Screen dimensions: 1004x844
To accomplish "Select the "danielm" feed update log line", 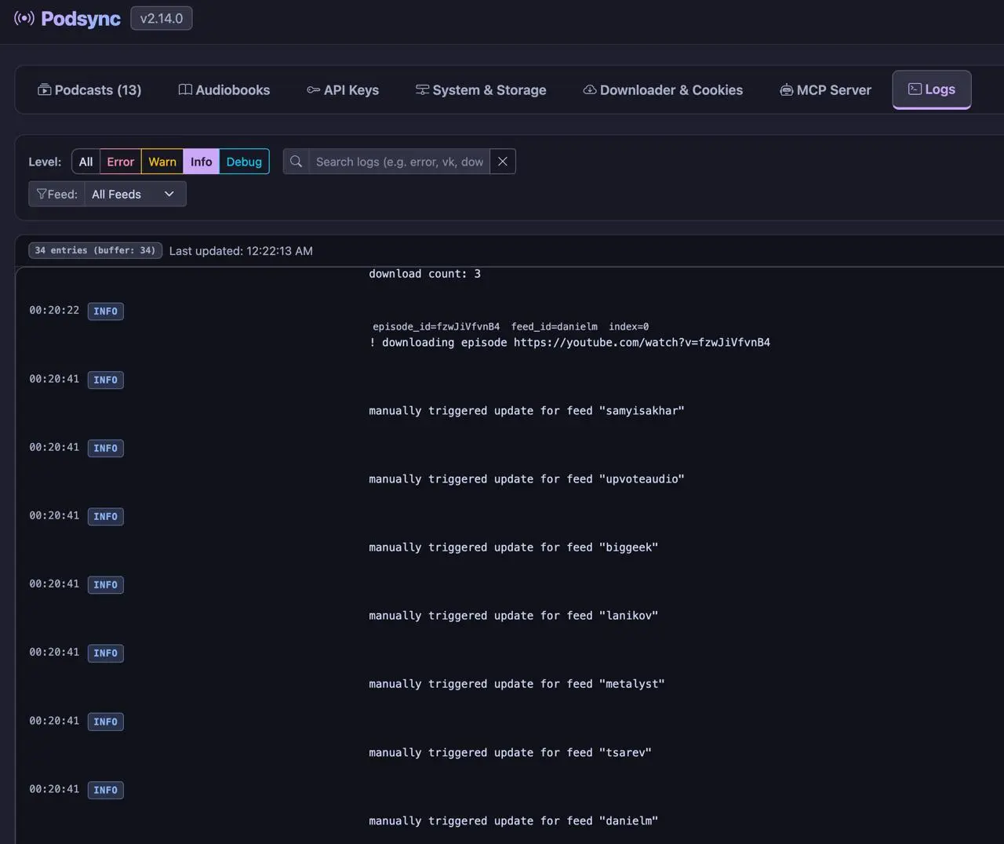I will [514, 820].
